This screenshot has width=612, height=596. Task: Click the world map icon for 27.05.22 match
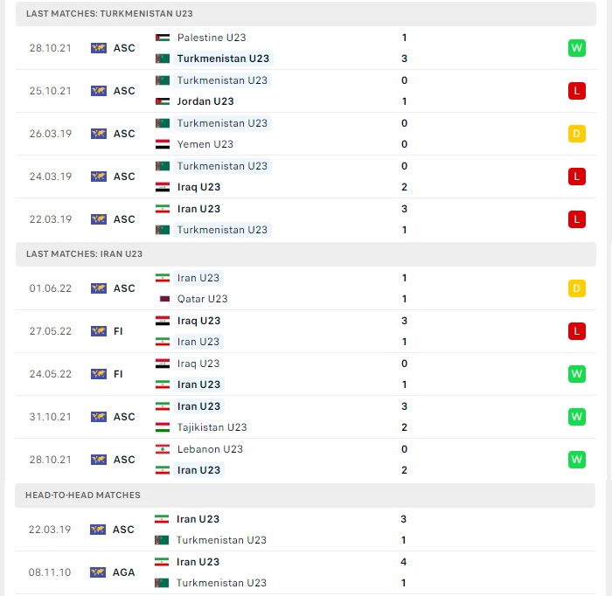(98, 331)
